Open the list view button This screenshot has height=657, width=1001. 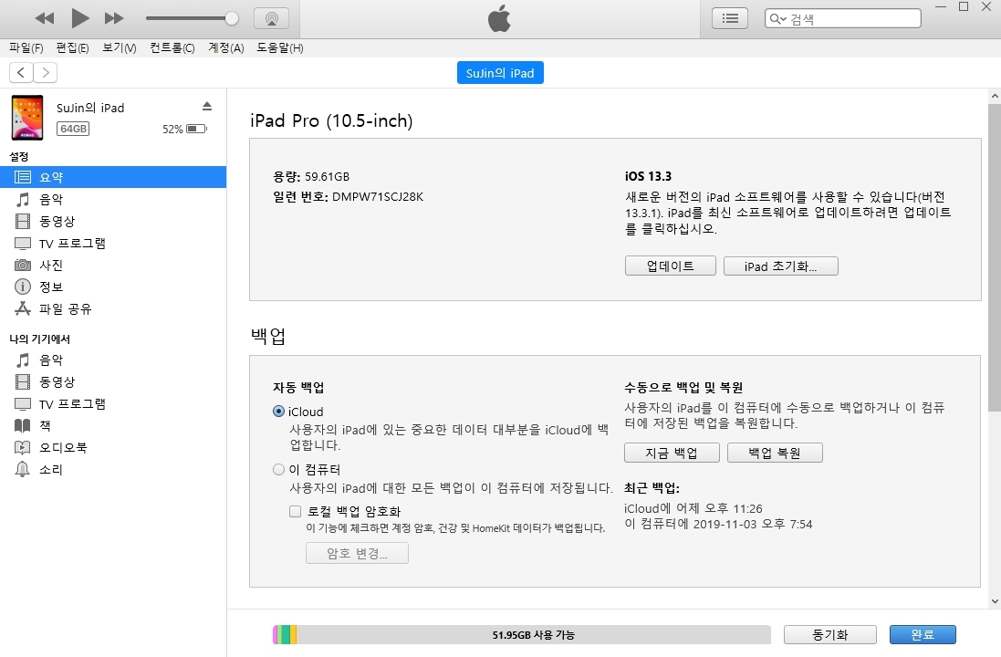pyautogui.click(x=730, y=18)
